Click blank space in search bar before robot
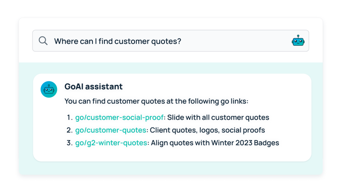This screenshot has height=195, width=341. (235, 41)
